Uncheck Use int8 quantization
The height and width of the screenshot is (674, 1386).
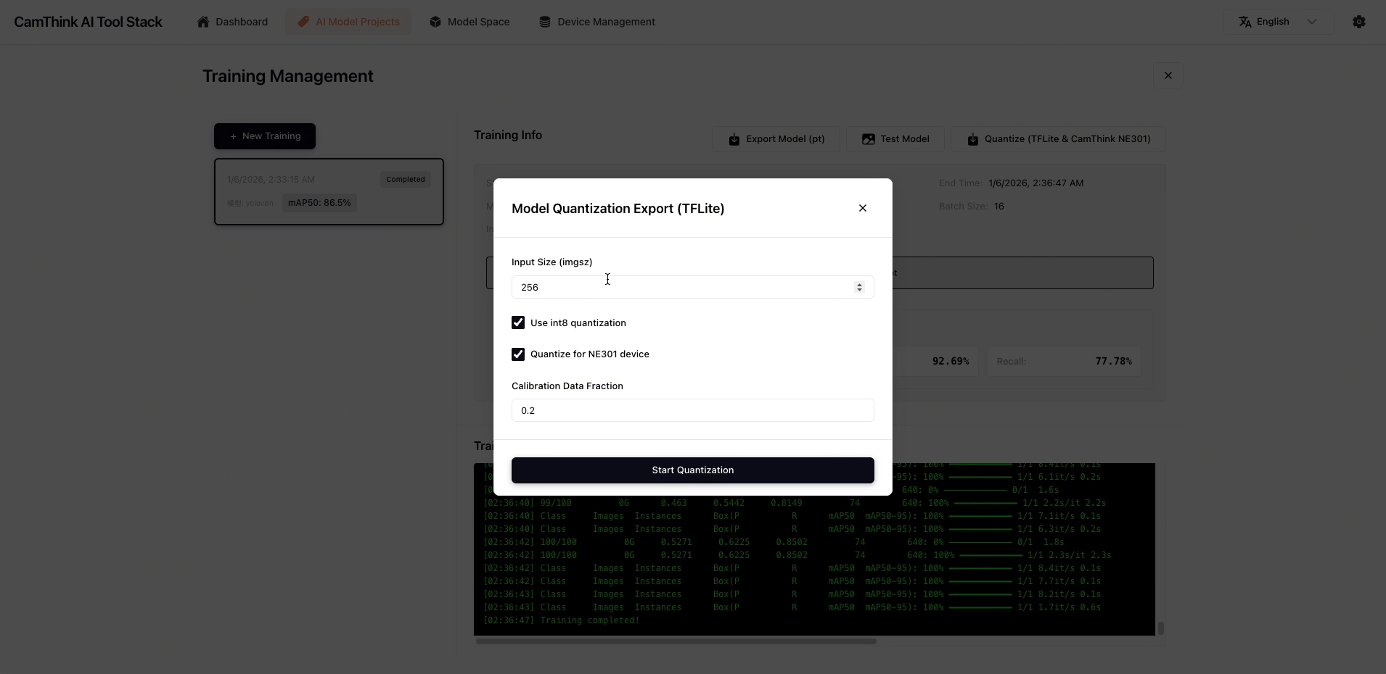point(518,323)
